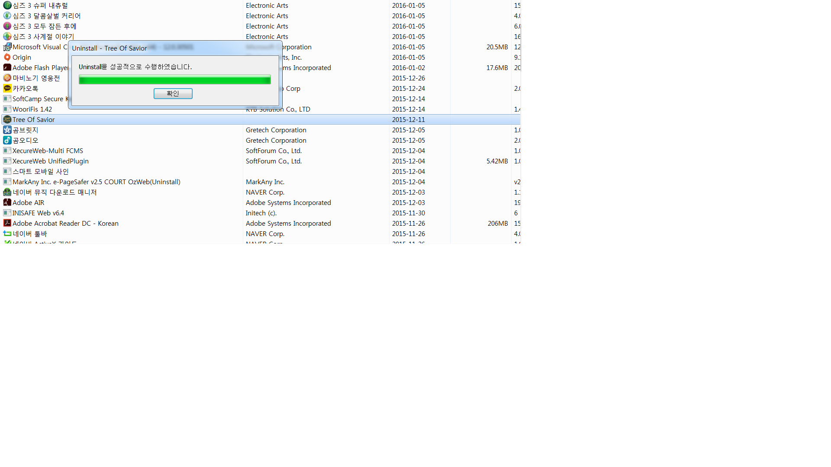The height and width of the screenshot is (467, 831).
Task: Select the 네이버 툴바 program name
Action: pos(30,234)
